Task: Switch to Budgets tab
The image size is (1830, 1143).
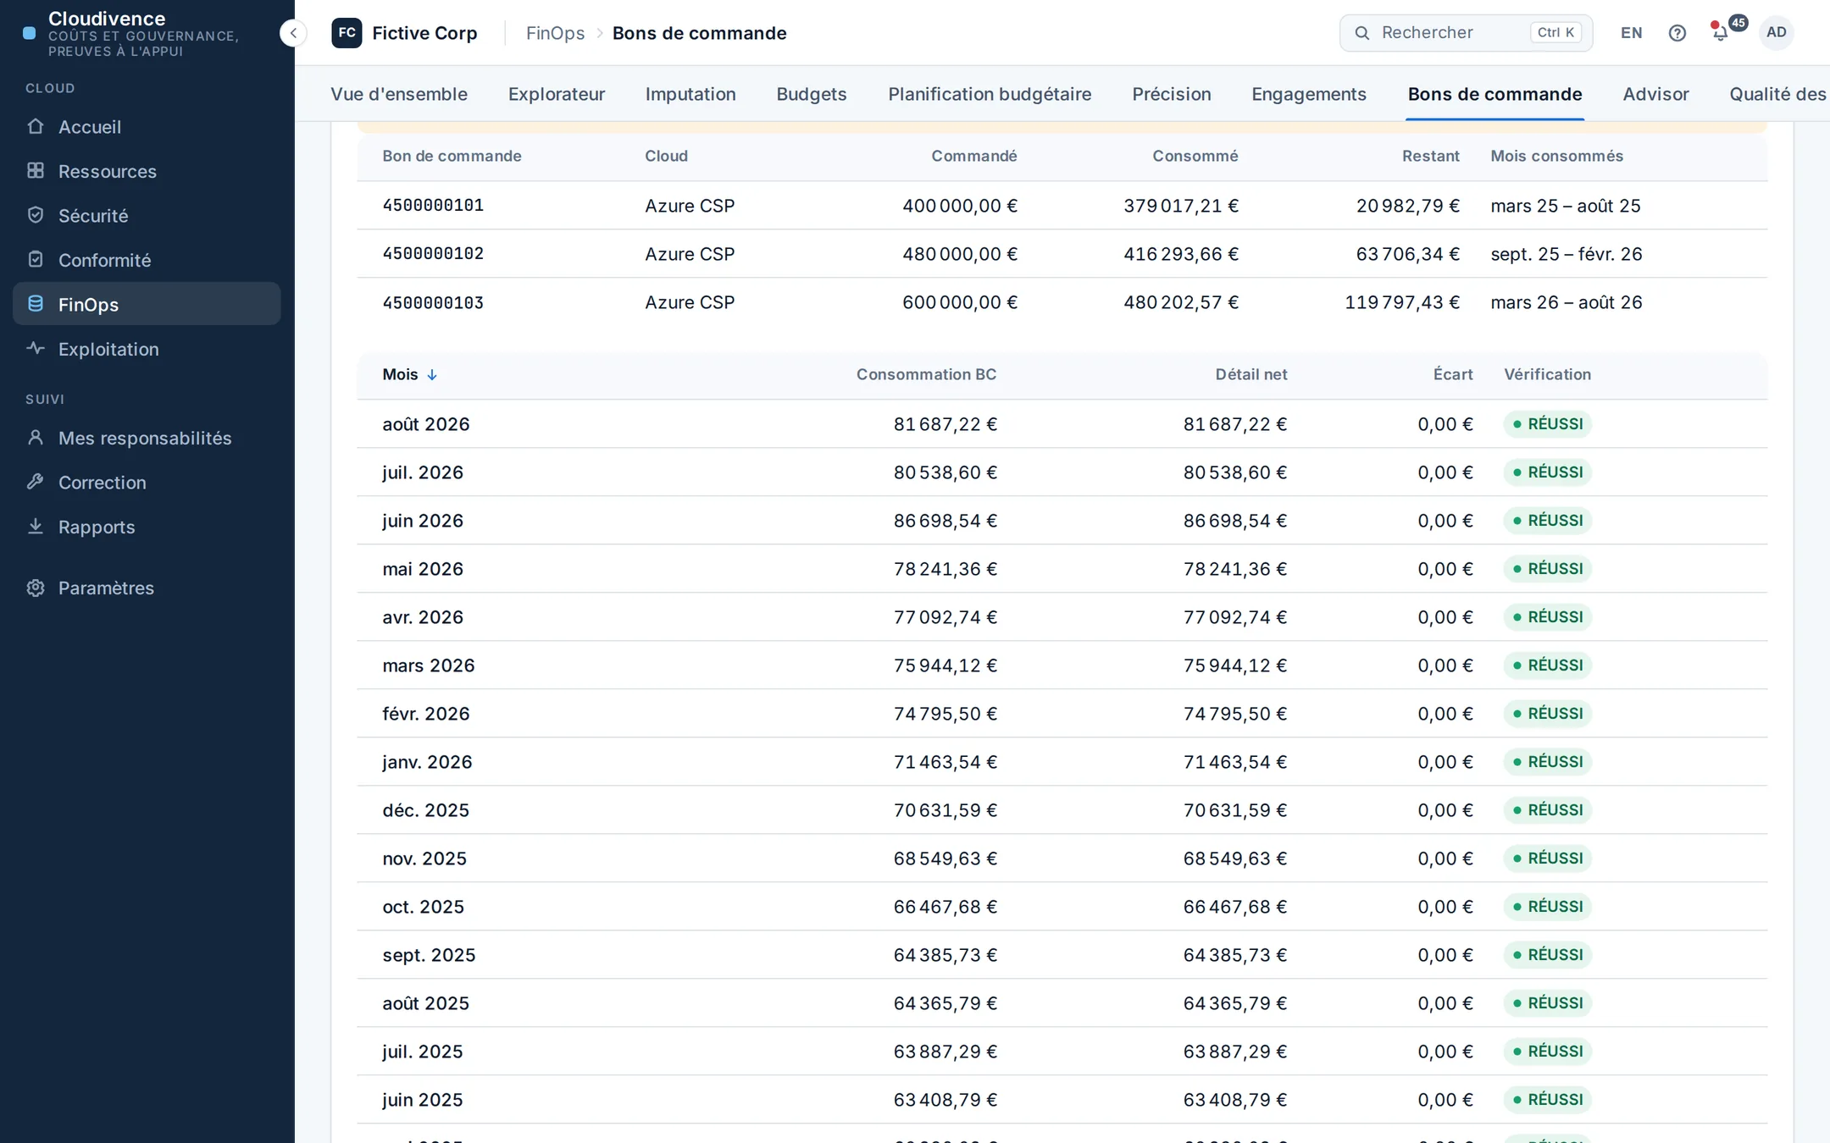Action: [x=811, y=94]
